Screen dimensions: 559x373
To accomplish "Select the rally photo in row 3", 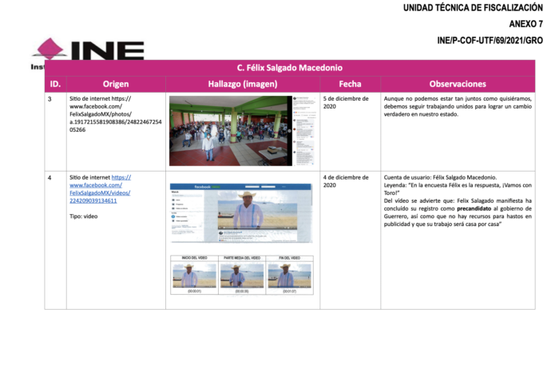I will click(229, 129).
